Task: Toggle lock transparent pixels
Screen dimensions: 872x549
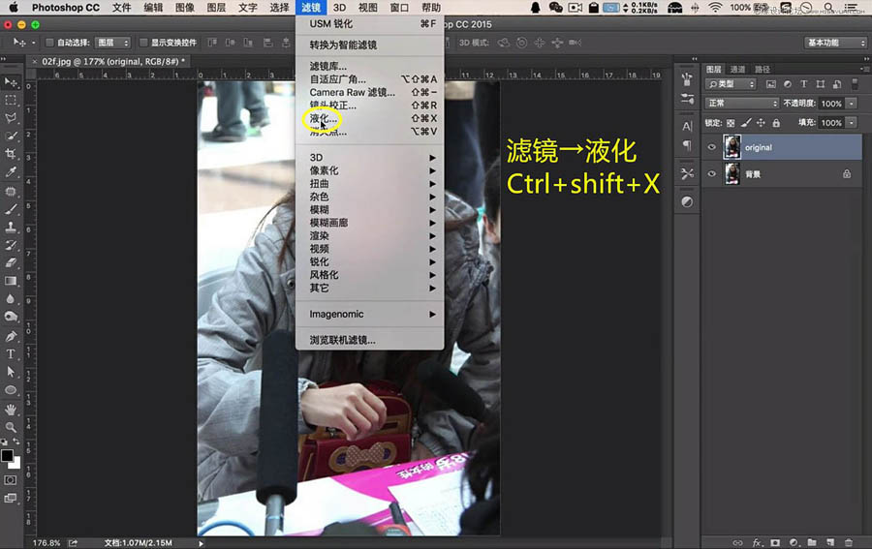Action: click(731, 123)
